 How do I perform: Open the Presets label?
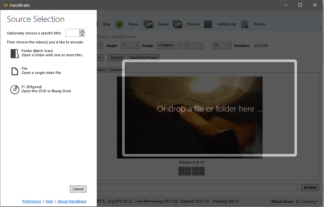tap(259, 24)
